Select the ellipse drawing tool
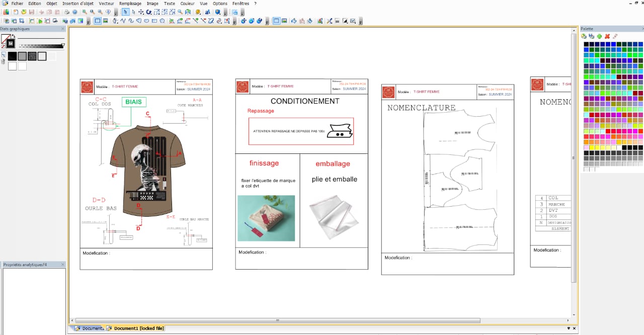This screenshot has width=644, height=335. click(146, 21)
